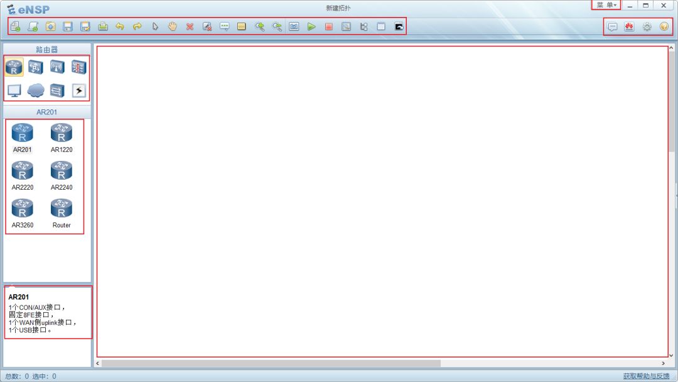Click the Save As icon with pencil
The width and height of the screenshot is (678, 382).
click(85, 26)
